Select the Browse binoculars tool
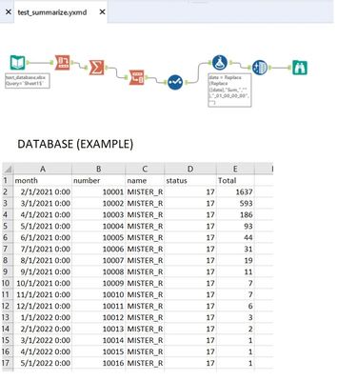 (x=300, y=68)
